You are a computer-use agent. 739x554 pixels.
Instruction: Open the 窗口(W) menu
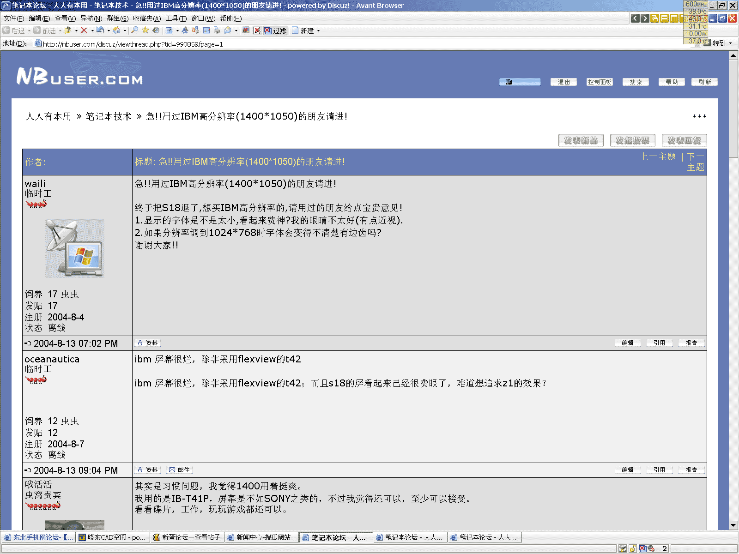pos(203,18)
